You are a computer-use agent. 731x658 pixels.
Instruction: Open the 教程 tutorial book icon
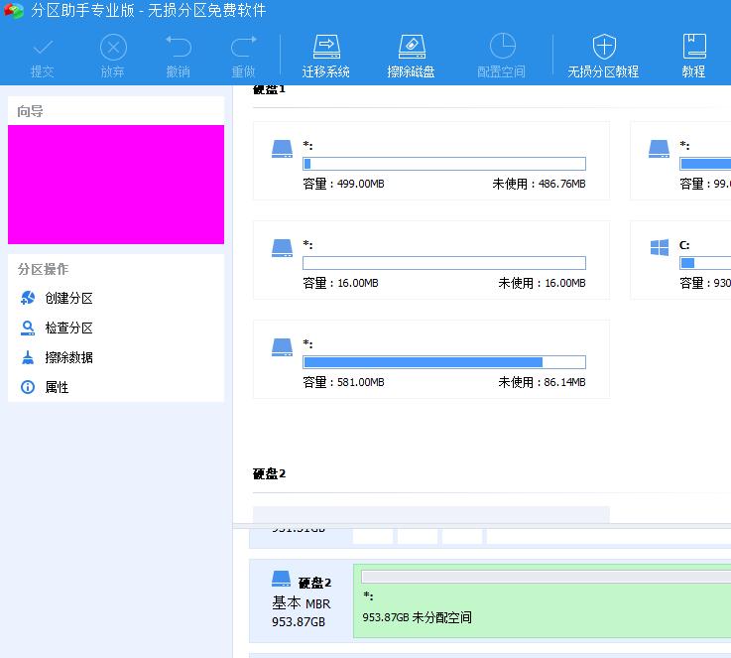[x=694, y=47]
